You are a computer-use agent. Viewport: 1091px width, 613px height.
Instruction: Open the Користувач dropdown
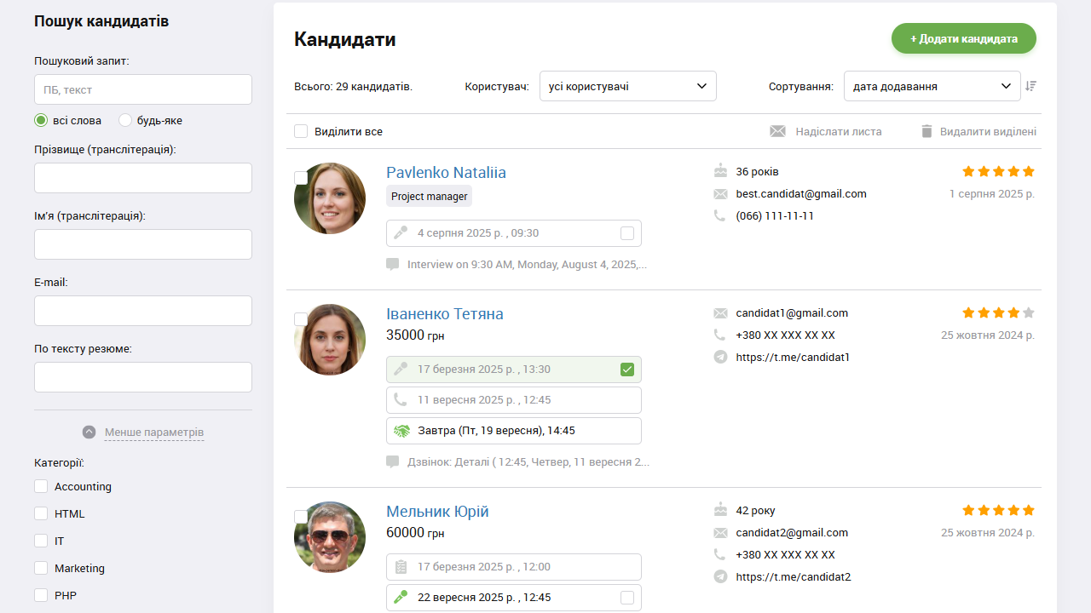coord(627,86)
